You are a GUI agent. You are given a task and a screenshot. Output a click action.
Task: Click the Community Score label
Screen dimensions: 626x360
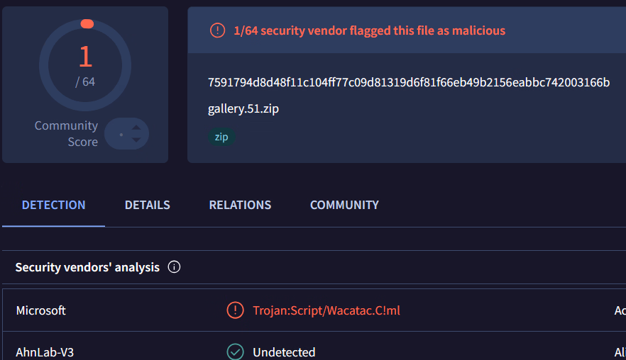(66, 133)
